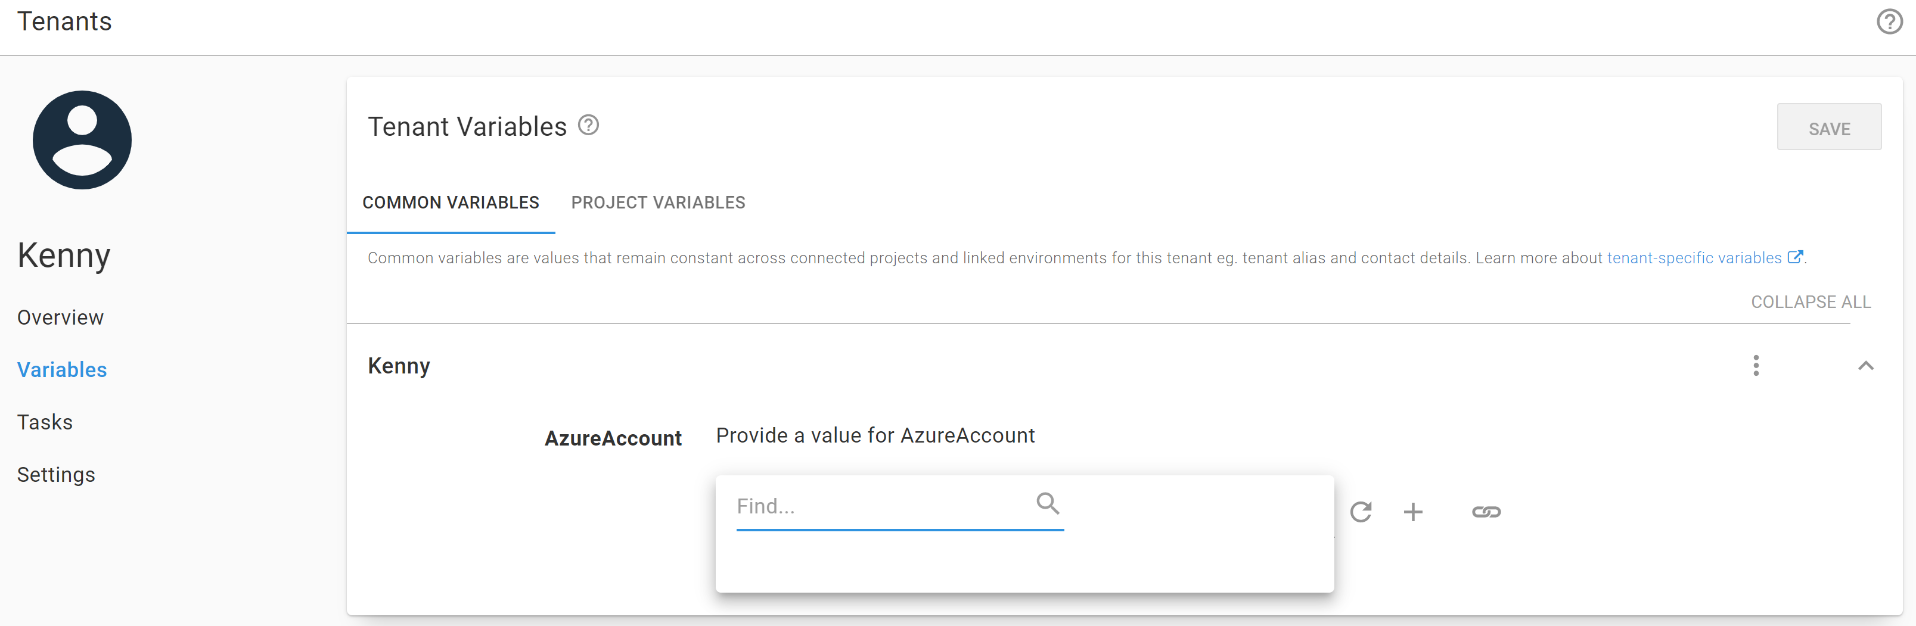This screenshot has width=1916, height=626.
Task: Click the page help icon in top right corner
Action: pos(1889,21)
